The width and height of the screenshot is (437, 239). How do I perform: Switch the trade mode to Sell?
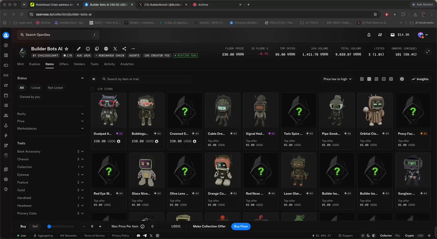[35, 226]
